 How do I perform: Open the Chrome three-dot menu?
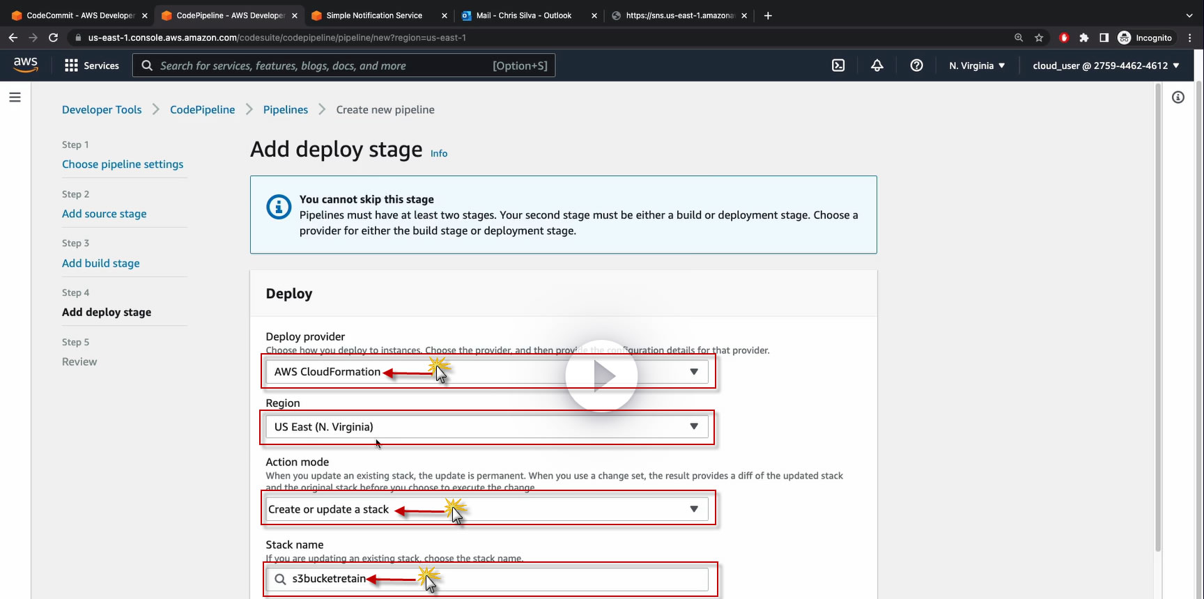click(1191, 38)
